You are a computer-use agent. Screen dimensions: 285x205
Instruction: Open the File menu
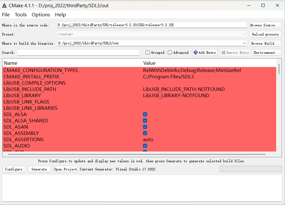6,14
